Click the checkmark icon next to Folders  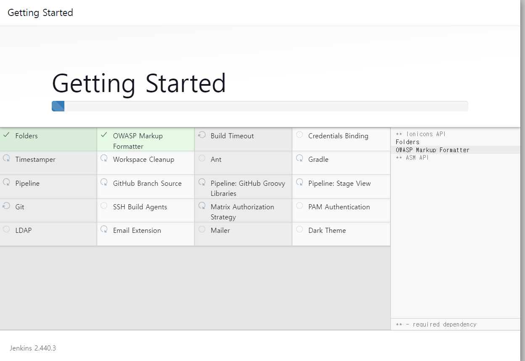click(6, 135)
